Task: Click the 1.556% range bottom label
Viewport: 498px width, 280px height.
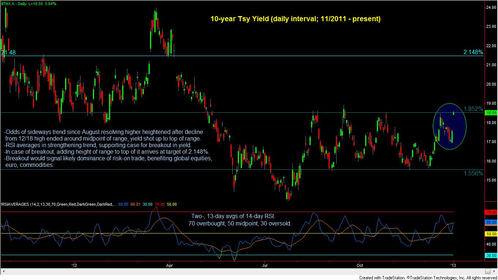Action: 473,173
